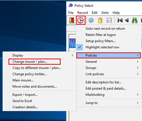
Task: Select Main insurer... entry
Action: click(40, 80)
